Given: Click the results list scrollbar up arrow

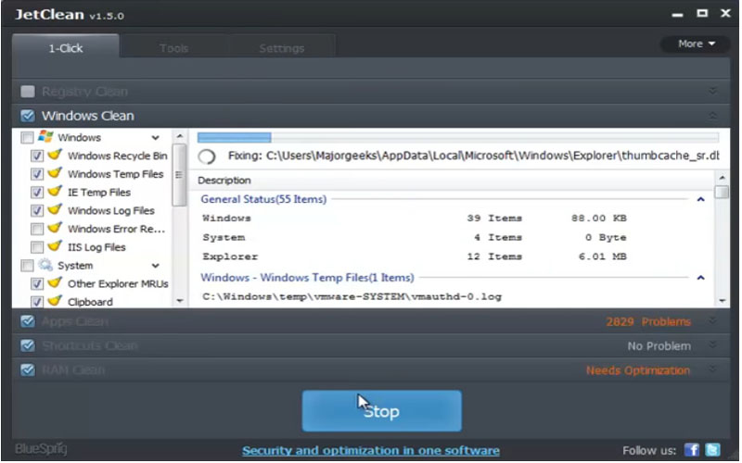Looking at the screenshot, I should click(722, 178).
